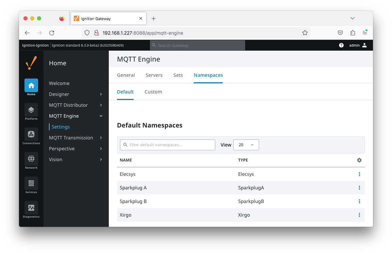392x254 pixels.
Task: Open the admin user account icon
Action: (364, 45)
